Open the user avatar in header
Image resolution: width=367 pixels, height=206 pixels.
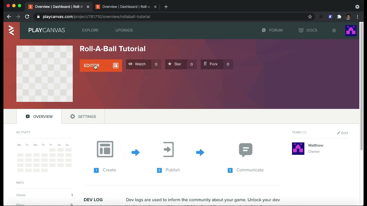point(351,30)
